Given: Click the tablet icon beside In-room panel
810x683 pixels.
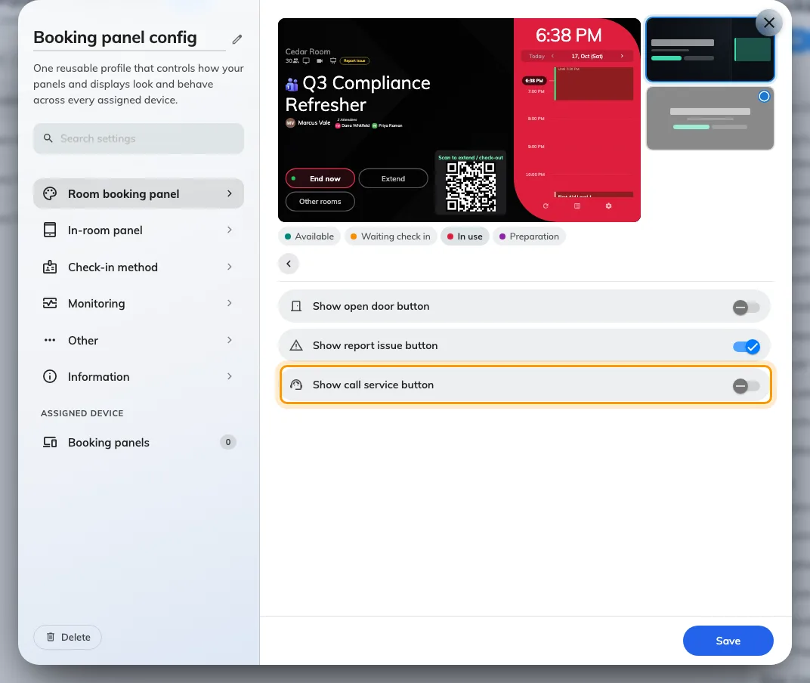Looking at the screenshot, I should 50,230.
